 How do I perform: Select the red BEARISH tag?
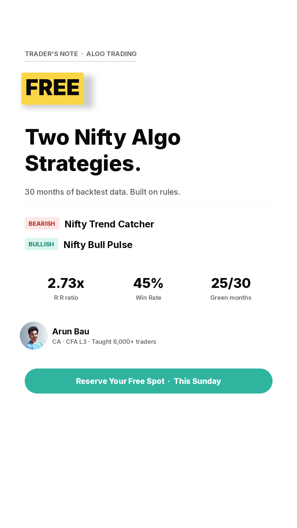[x=42, y=224]
